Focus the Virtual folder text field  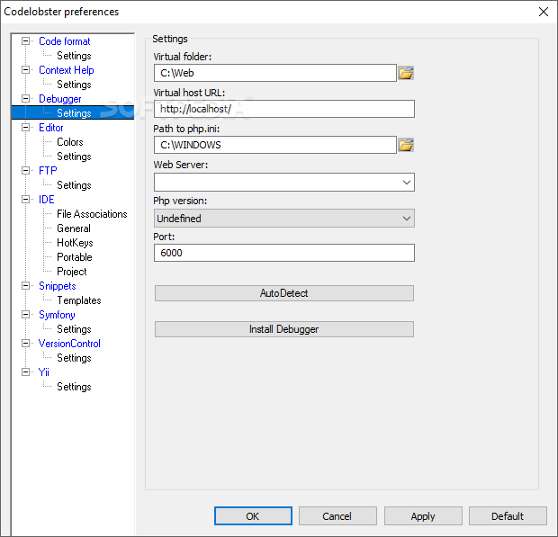275,73
